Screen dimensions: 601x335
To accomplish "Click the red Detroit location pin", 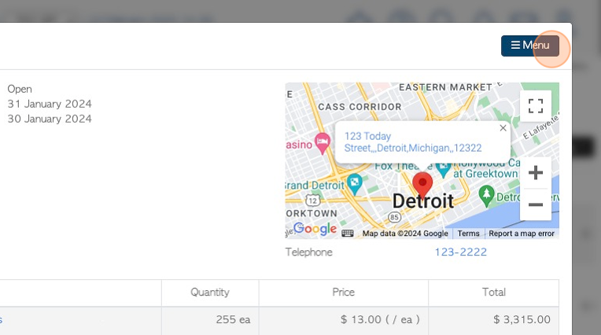I will (x=422, y=184).
